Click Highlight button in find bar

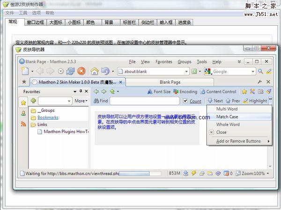(x=255, y=101)
